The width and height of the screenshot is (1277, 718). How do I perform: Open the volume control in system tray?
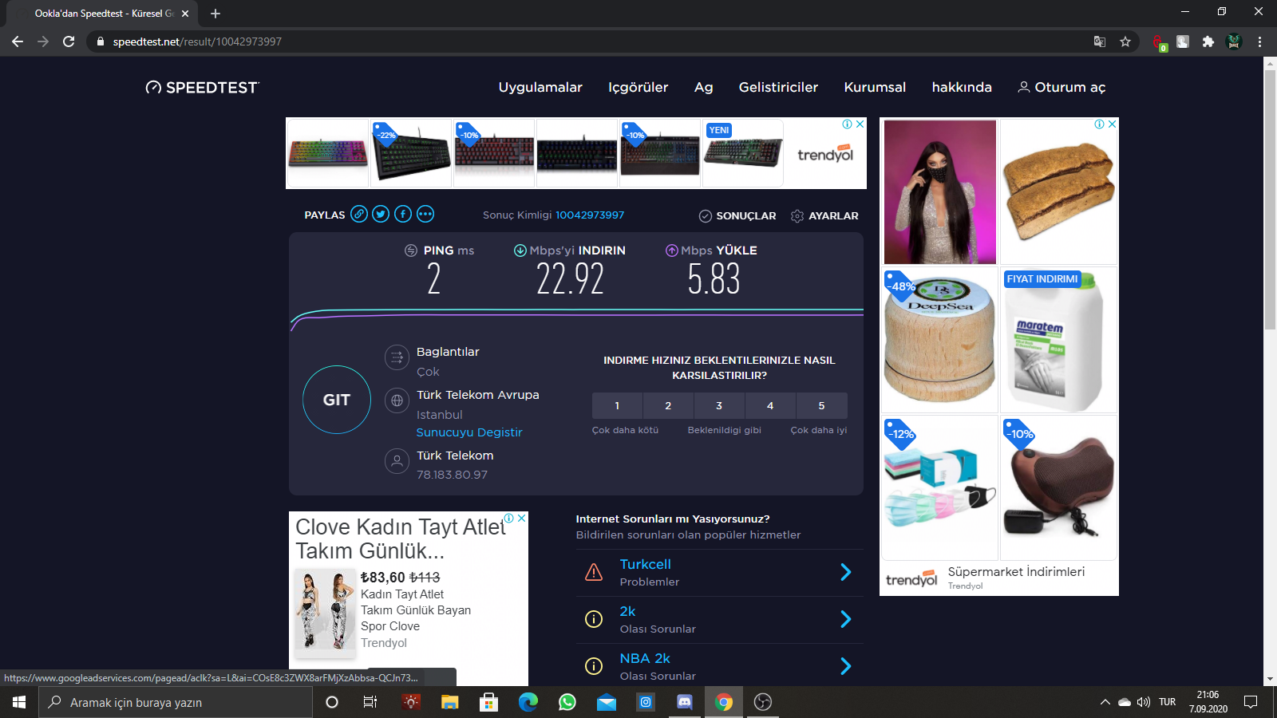1144,702
